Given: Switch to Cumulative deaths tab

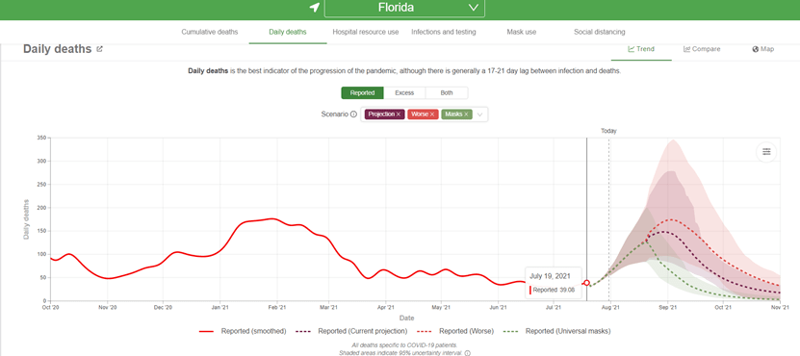Looking at the screenshot, I should click(x=210, y=32).
